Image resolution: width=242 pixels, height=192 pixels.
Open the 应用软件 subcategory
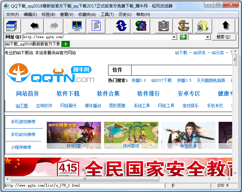[x=44, y=106]
